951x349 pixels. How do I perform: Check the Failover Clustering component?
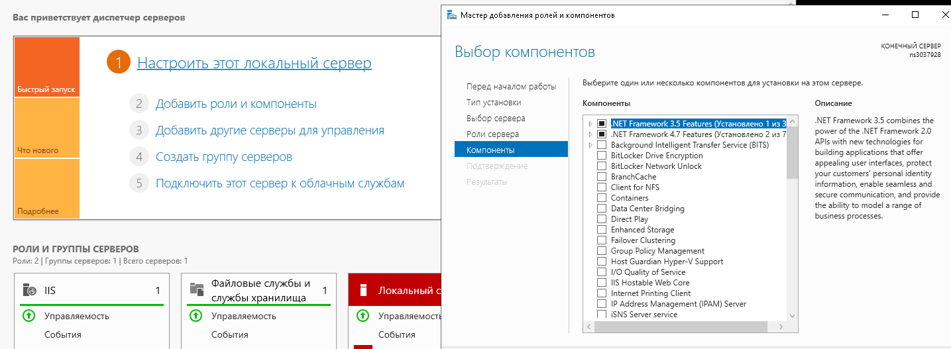(x=602, y=240)
